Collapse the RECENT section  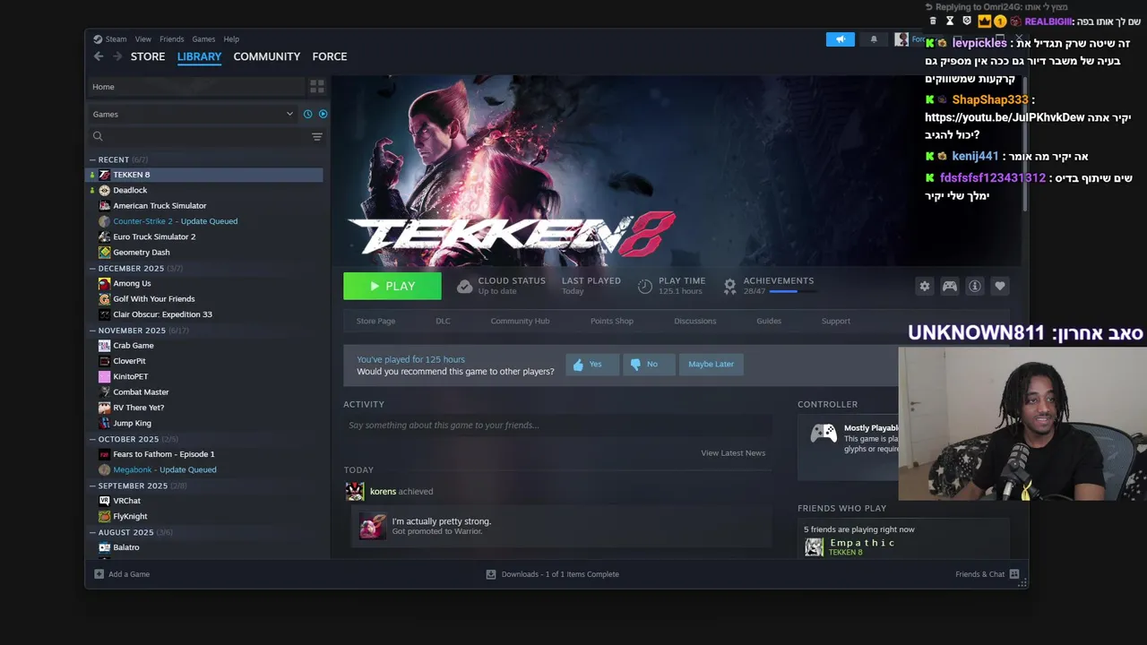click(x=92, y=159)
